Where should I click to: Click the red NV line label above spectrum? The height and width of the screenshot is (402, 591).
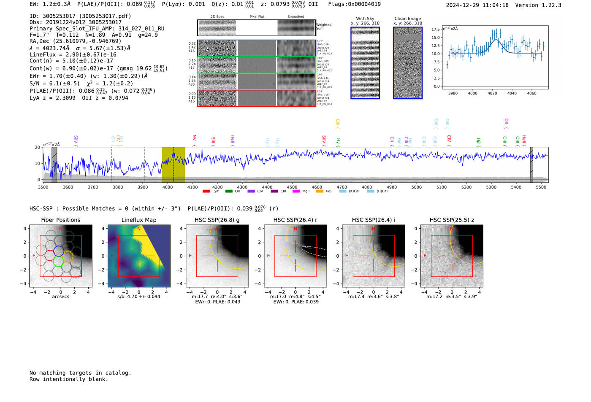(194, 138)
